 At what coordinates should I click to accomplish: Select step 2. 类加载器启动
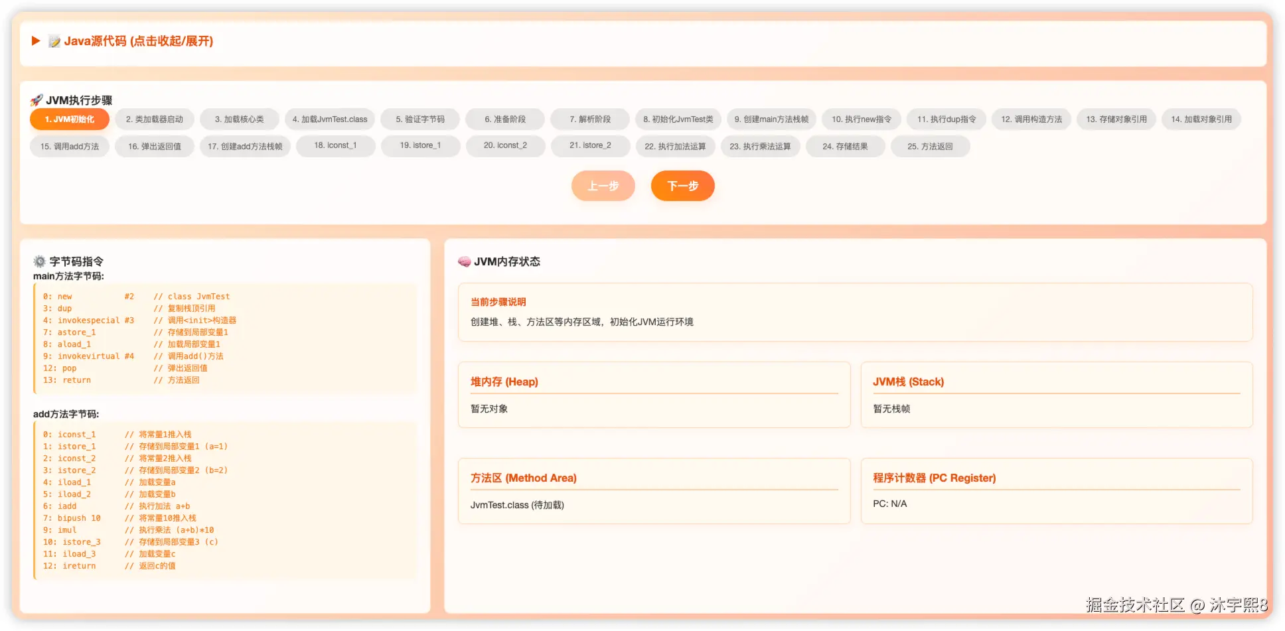point(155,119)
